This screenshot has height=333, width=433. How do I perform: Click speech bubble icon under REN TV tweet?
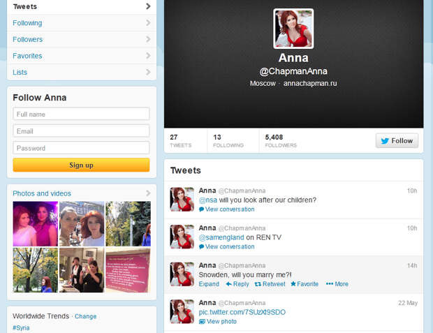pyautogui.click(x=201, y=246)
